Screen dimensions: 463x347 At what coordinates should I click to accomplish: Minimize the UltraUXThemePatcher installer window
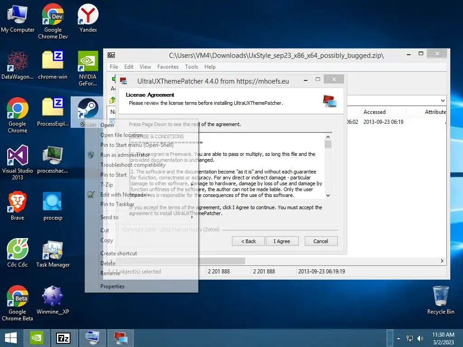point(306,80)
